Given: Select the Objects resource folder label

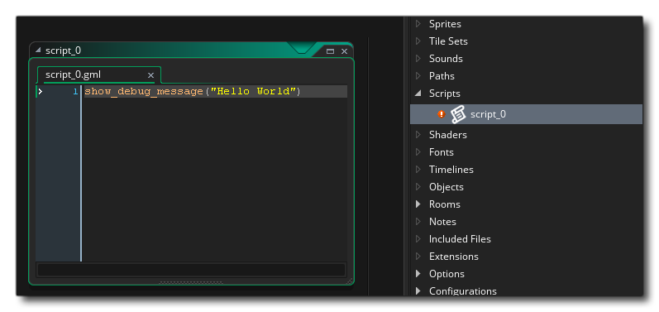Looking at the screenshot, I should click(x=446, y=187).
